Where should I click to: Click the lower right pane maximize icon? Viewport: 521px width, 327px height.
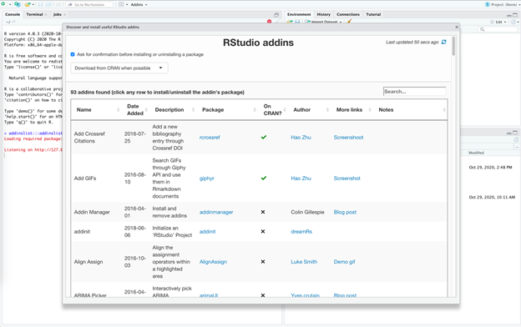tap(515, 133)
